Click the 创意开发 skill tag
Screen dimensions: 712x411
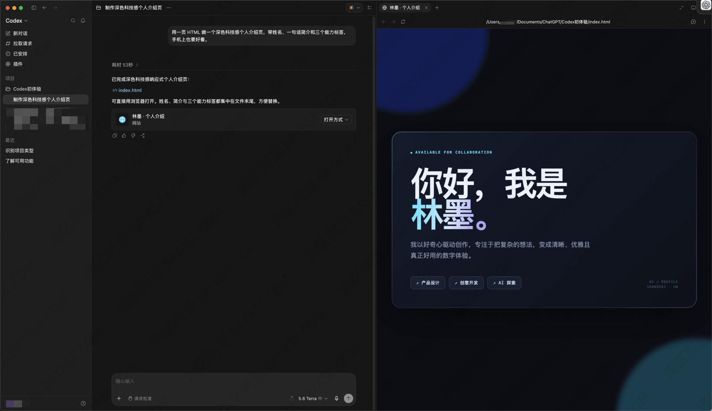point(466,283)
